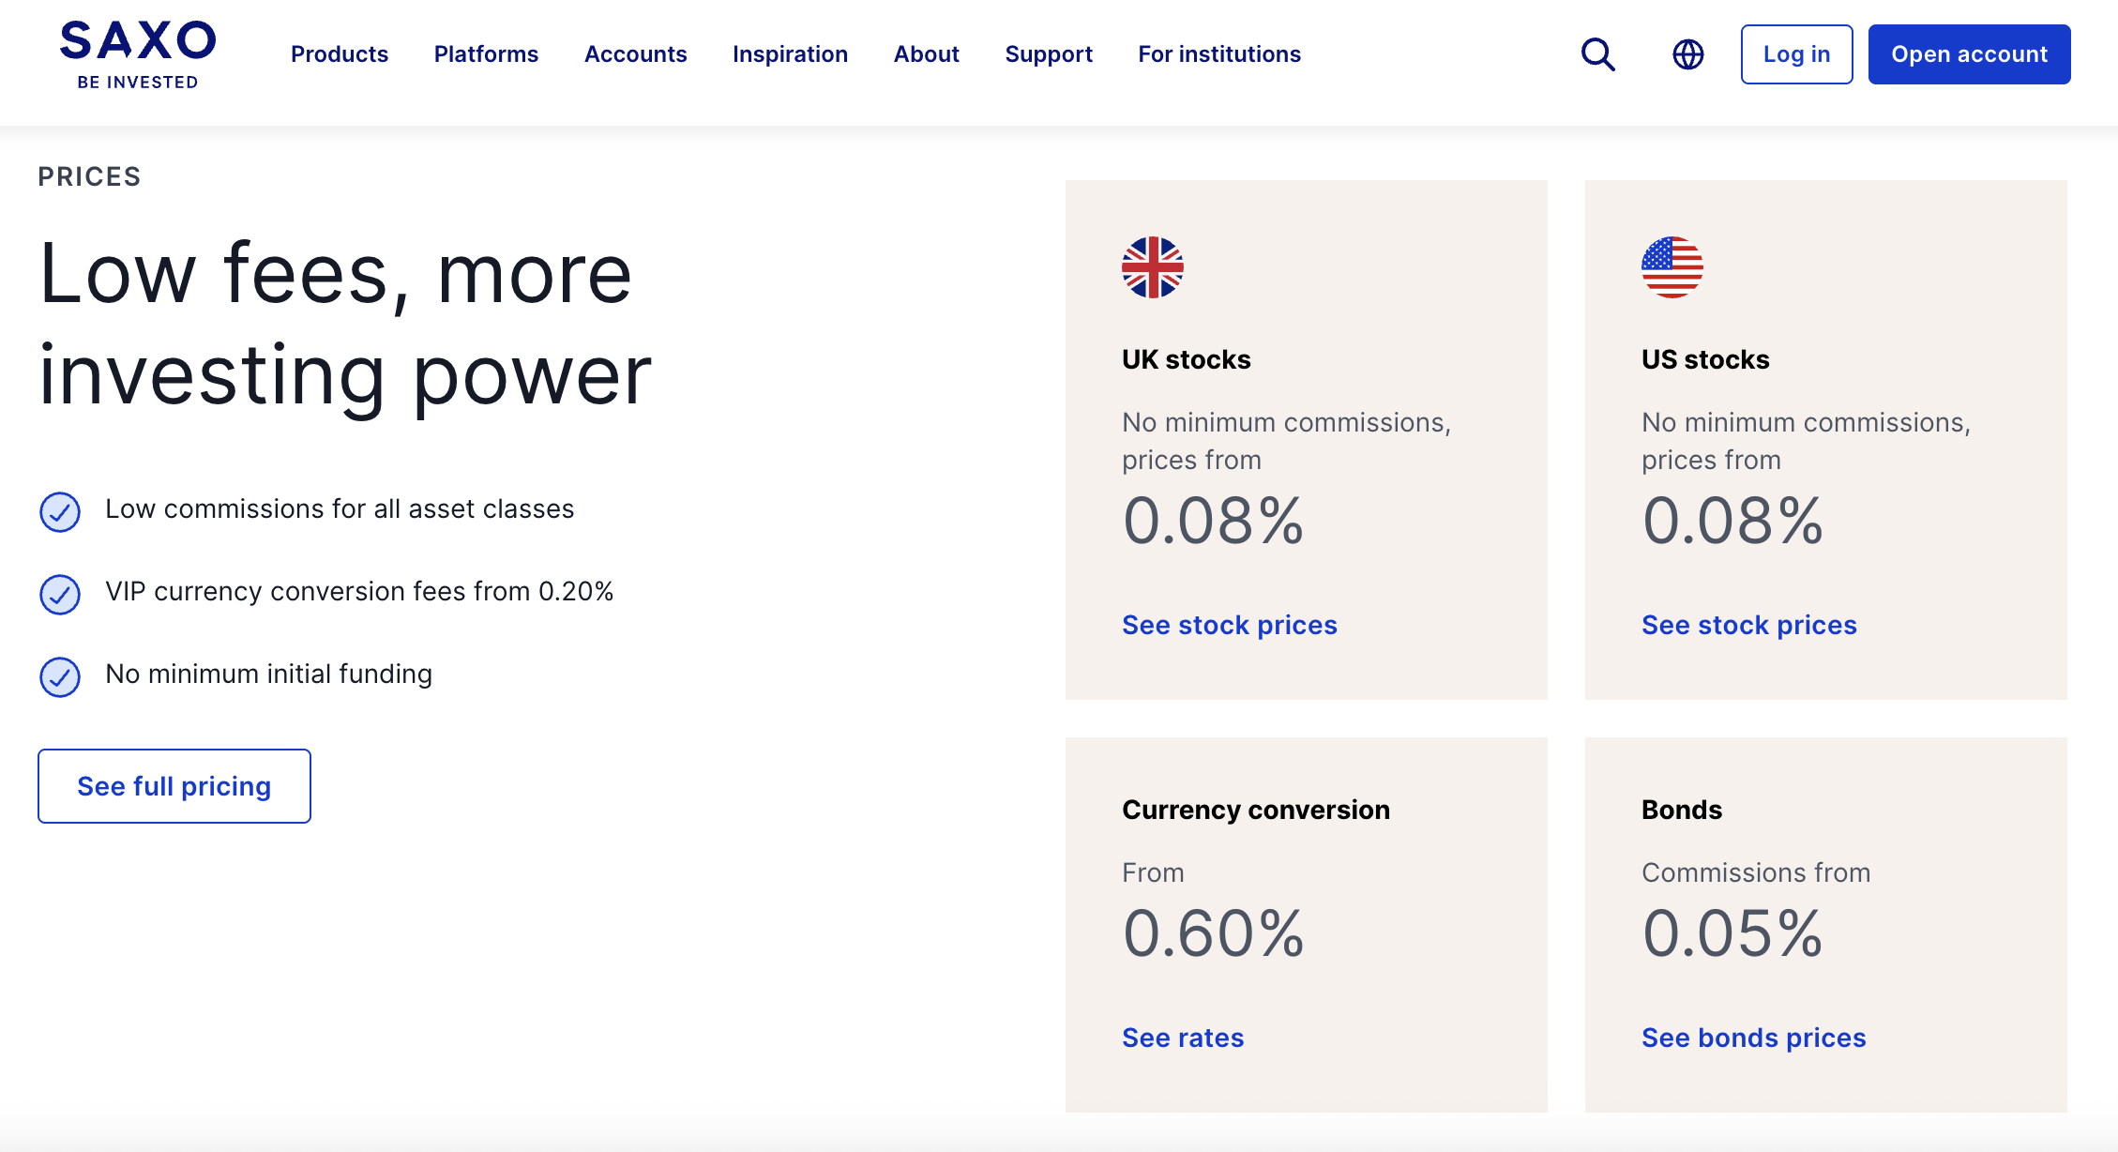Click the Saxo Be Invested logo

138,55
